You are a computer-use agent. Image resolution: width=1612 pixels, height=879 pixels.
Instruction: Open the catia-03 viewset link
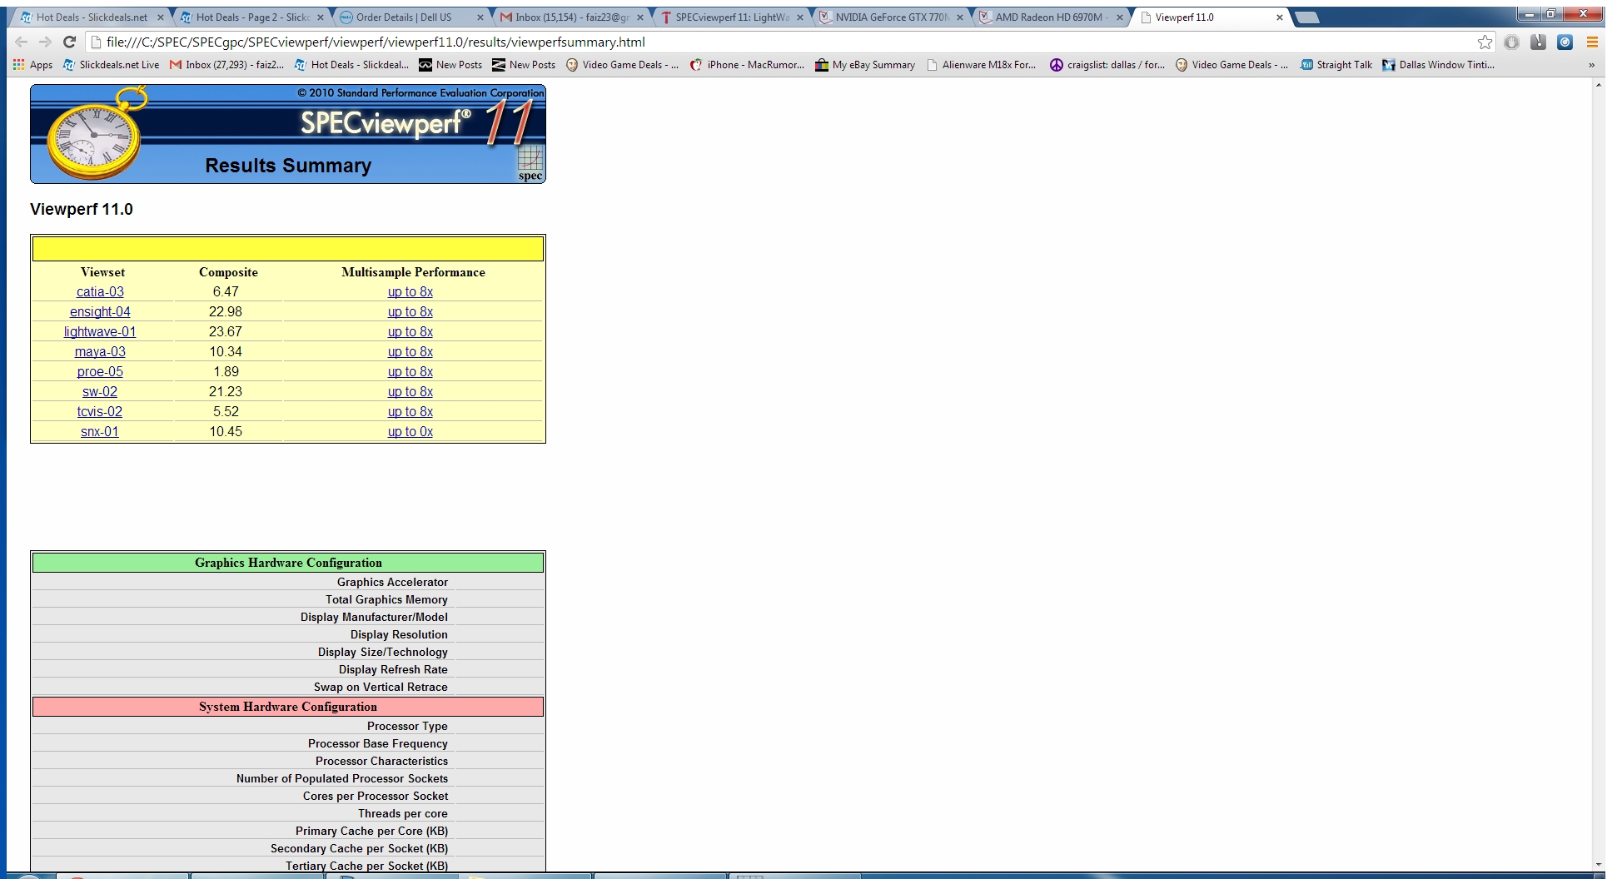pyautogui.click(x=100, y=292)
